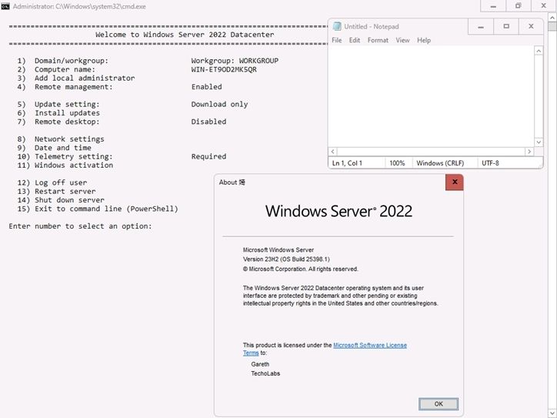This screenshot has width=557, height=418.
Task: Minimize the Notepad window
Action: click(x=481, y=26)
